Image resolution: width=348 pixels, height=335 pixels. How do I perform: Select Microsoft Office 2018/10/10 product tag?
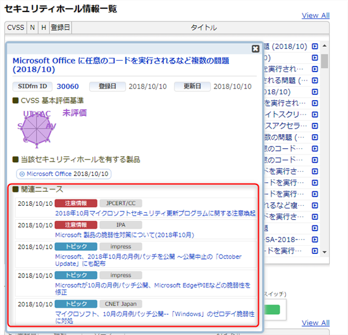[x=64, y=174]
